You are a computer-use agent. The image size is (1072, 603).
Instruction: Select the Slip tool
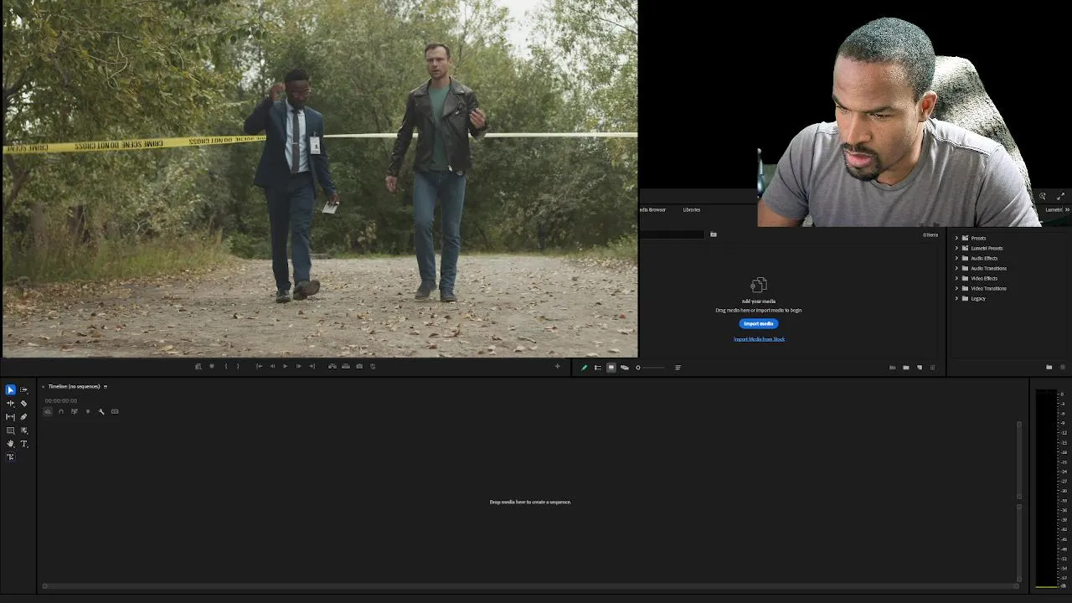(x=10, y=416)
